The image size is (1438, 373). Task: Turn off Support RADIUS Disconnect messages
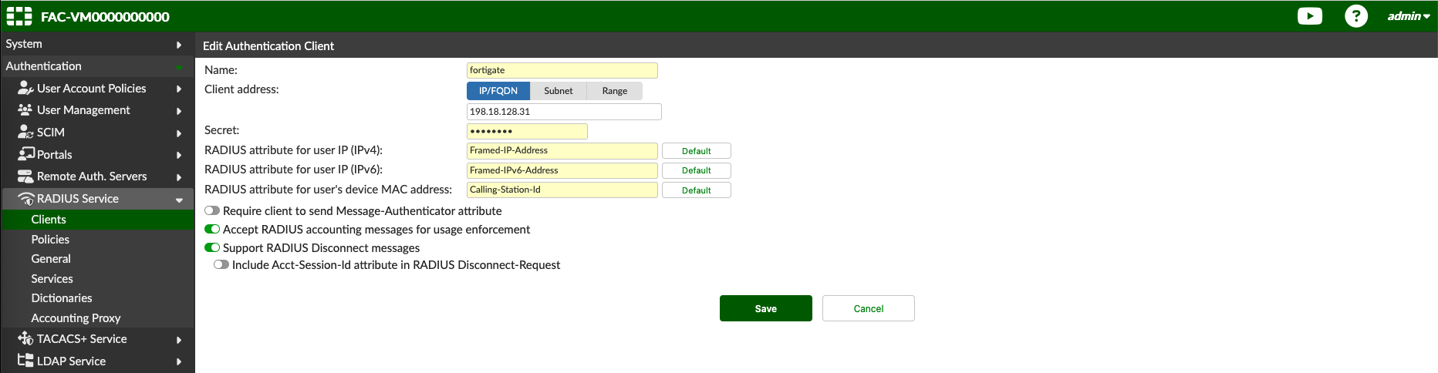[x=212, y=247]
